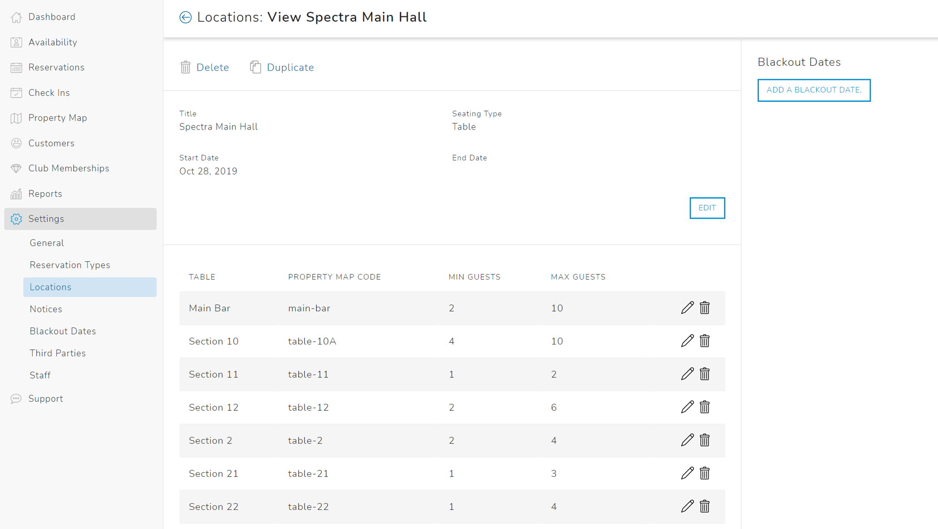Open Blackout Dates in settings submenu
This screenshot has height=529, width=938.
pos(63,331)
